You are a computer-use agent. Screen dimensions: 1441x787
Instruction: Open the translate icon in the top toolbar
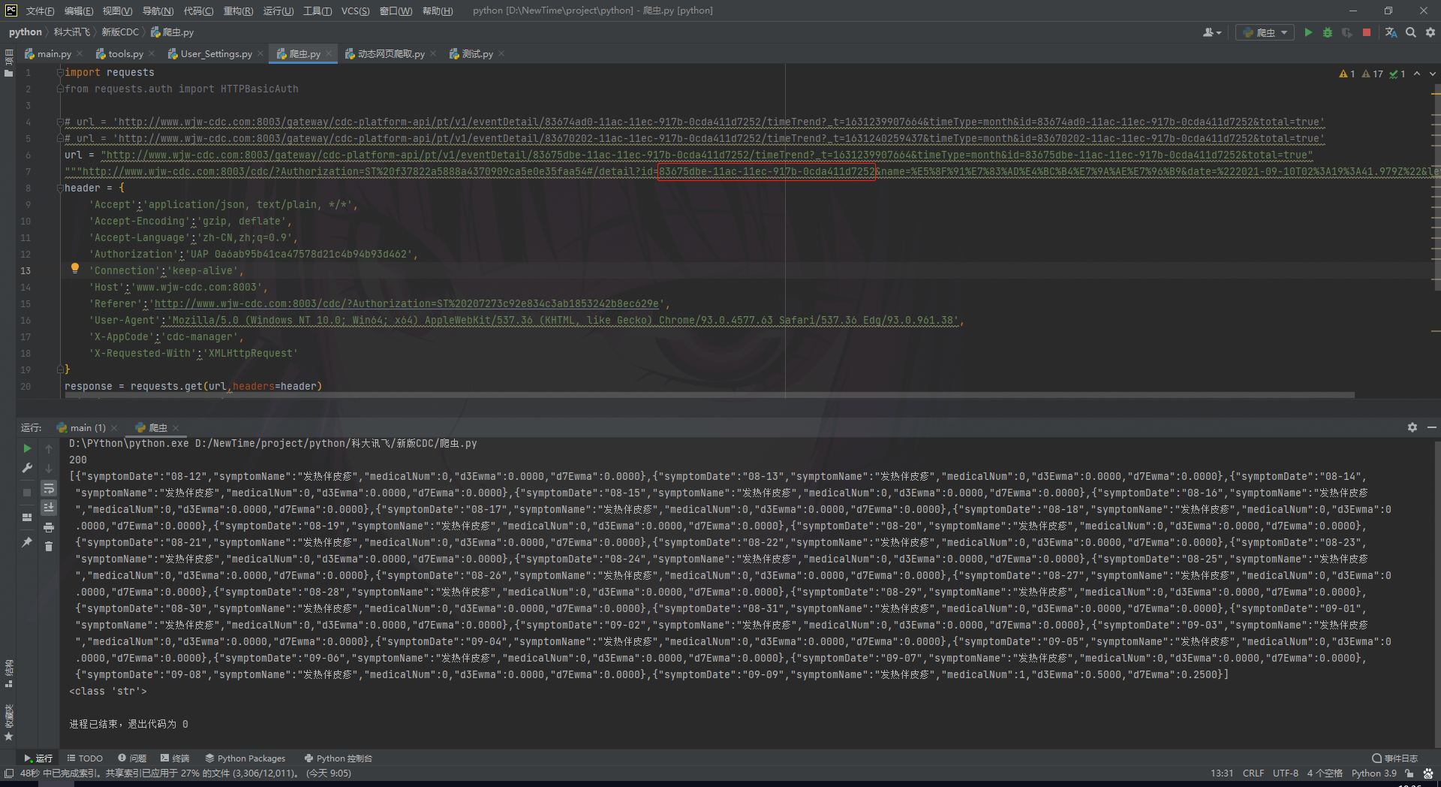tap(1391, 32)
